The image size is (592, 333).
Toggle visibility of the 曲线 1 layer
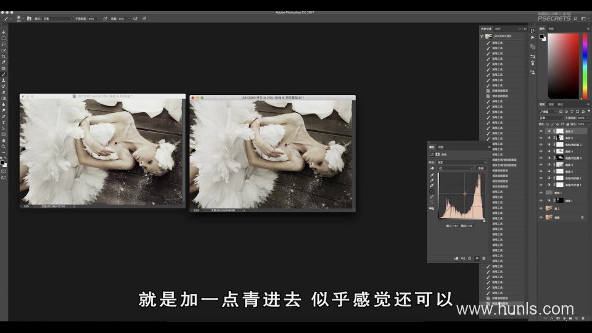(x=541, y=200)
